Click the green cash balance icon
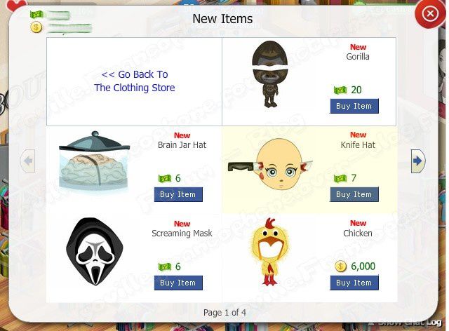The width and height of the screenshot is (449, 331). coord(36,14)
